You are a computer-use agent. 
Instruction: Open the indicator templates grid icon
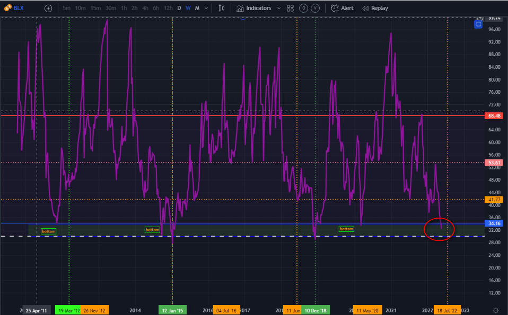290,8
